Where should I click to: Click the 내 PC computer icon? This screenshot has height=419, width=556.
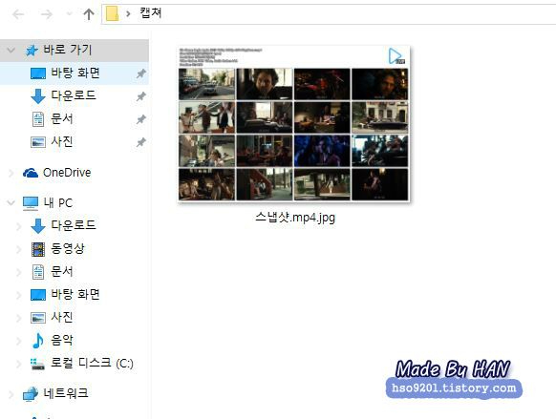coord(31,203)
